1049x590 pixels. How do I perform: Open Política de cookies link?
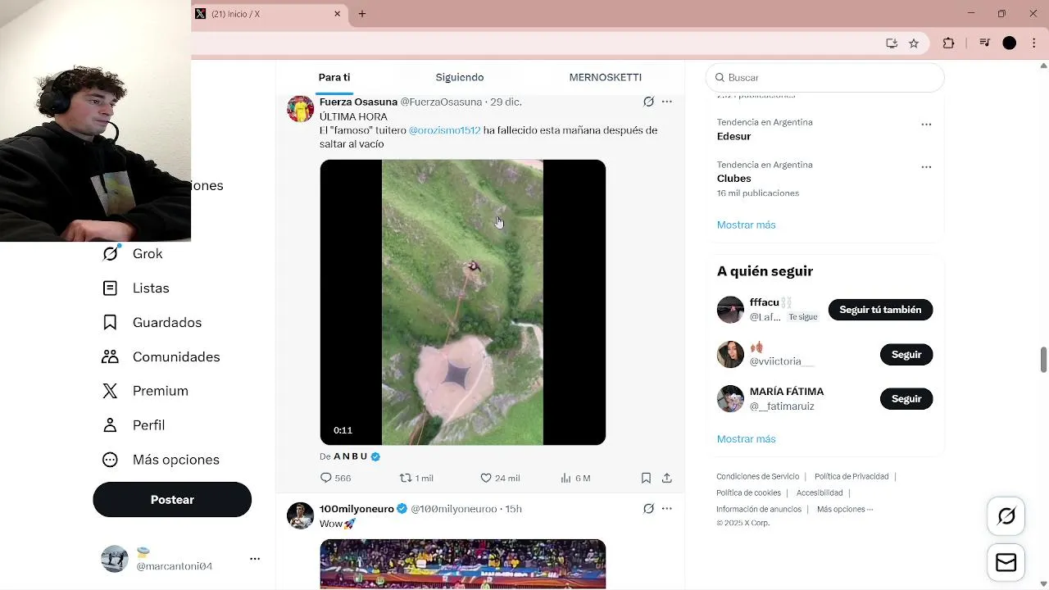pos(748,492)
